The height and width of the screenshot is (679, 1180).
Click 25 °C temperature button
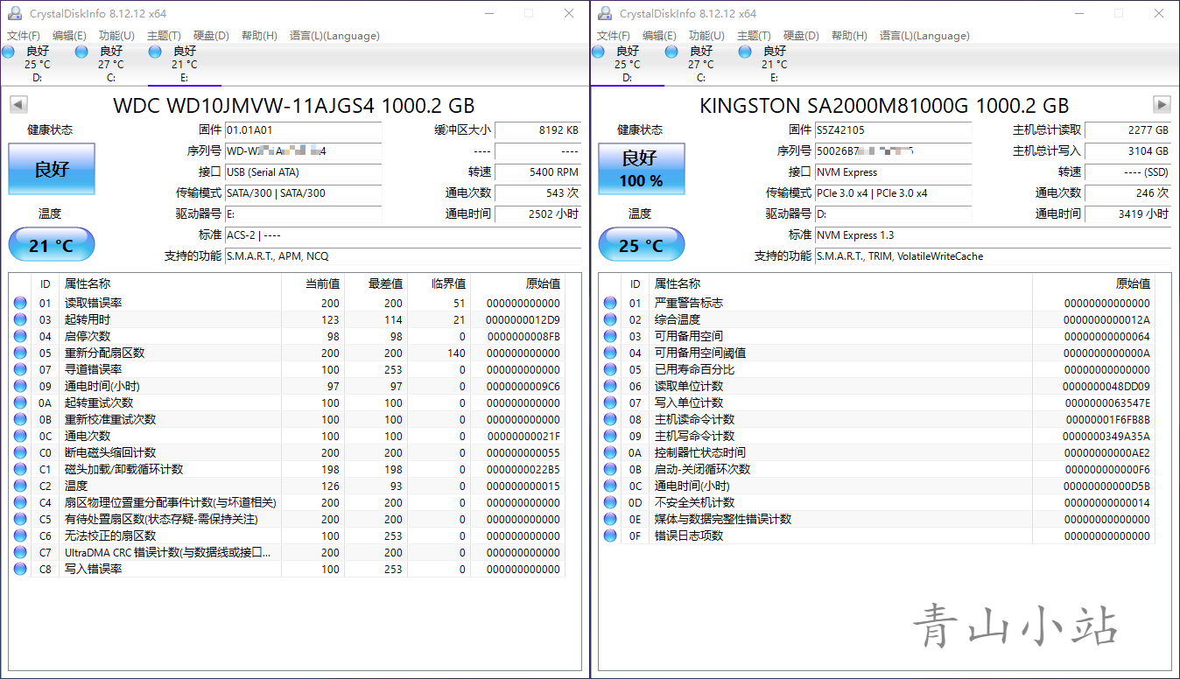[642, 245]
